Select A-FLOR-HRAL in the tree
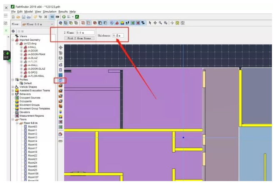 click(36, 76)
